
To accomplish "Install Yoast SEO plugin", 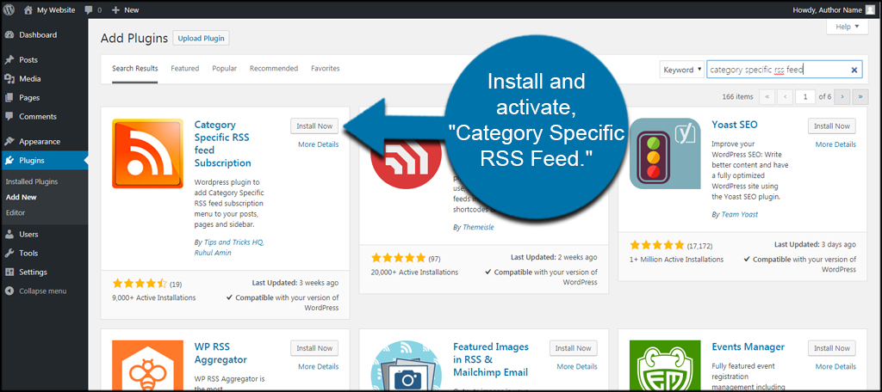I will click(832, 126).
